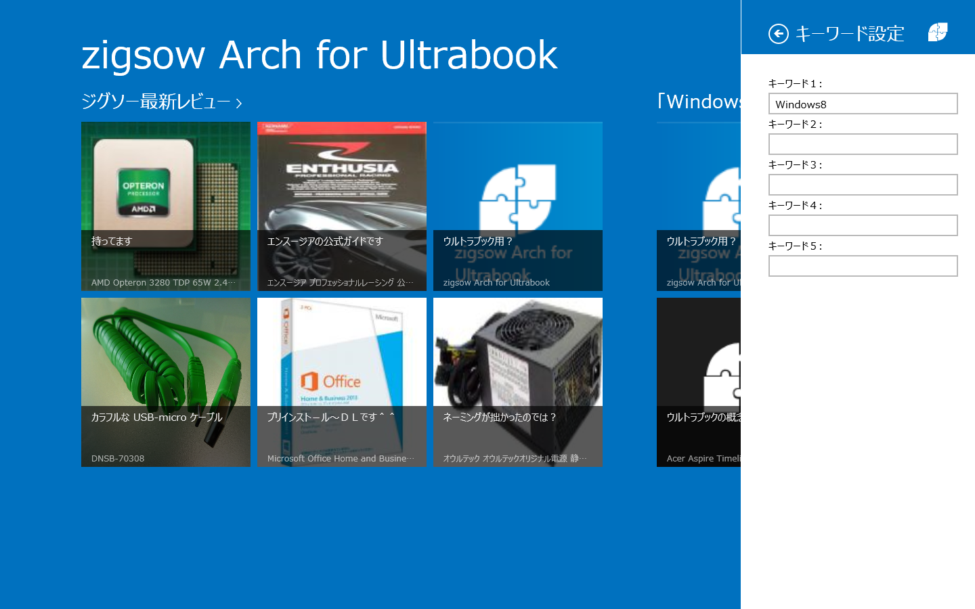Open the ネーミングが拙かったのでは？ power supply tile
The height and width of the screenshot is (609, 975).
point(518,382)
